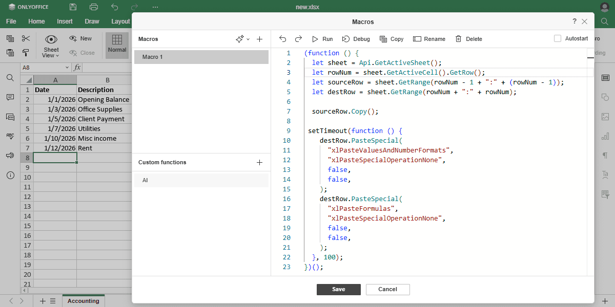Undo the last edit in macro editor
Viewport: 615px width, 307px height.
tap(283, 39)
